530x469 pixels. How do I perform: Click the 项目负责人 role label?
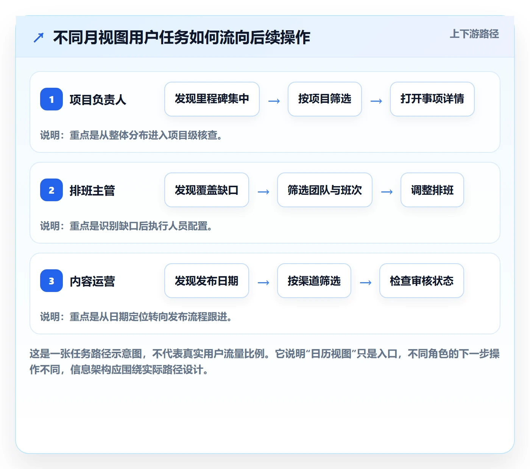pyautogui.click(x=98, y=99)
